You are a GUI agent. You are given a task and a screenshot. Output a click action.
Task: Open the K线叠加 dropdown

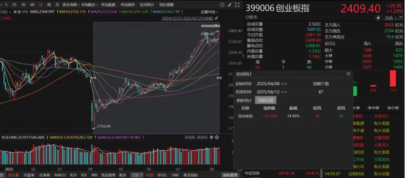click(90, 5)
